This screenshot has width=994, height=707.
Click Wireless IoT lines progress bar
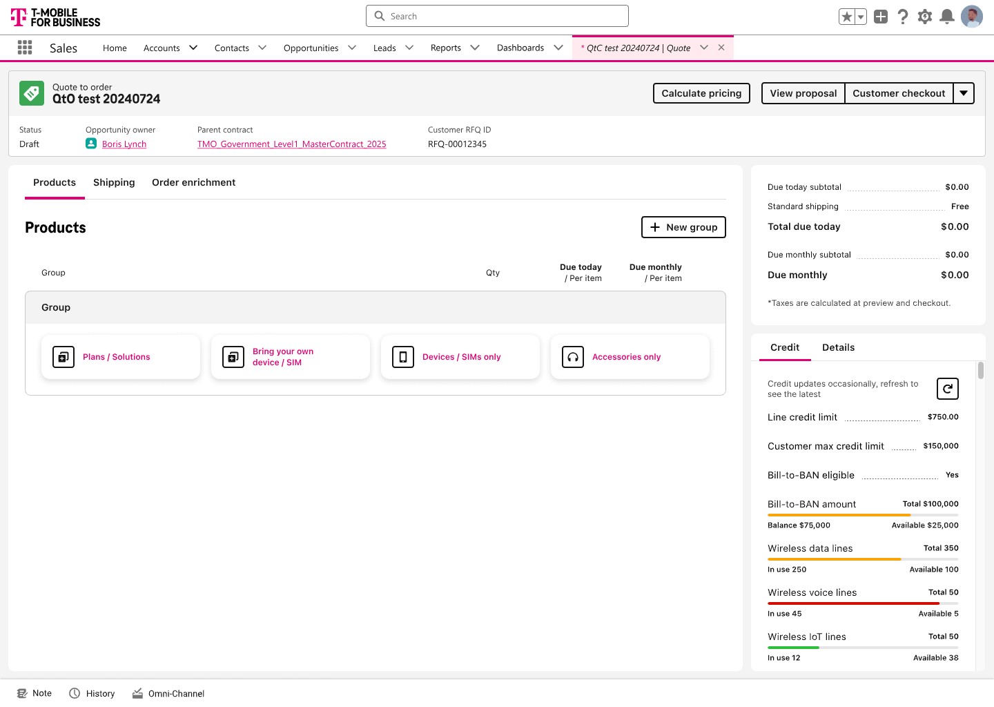(x=863, y=648)
